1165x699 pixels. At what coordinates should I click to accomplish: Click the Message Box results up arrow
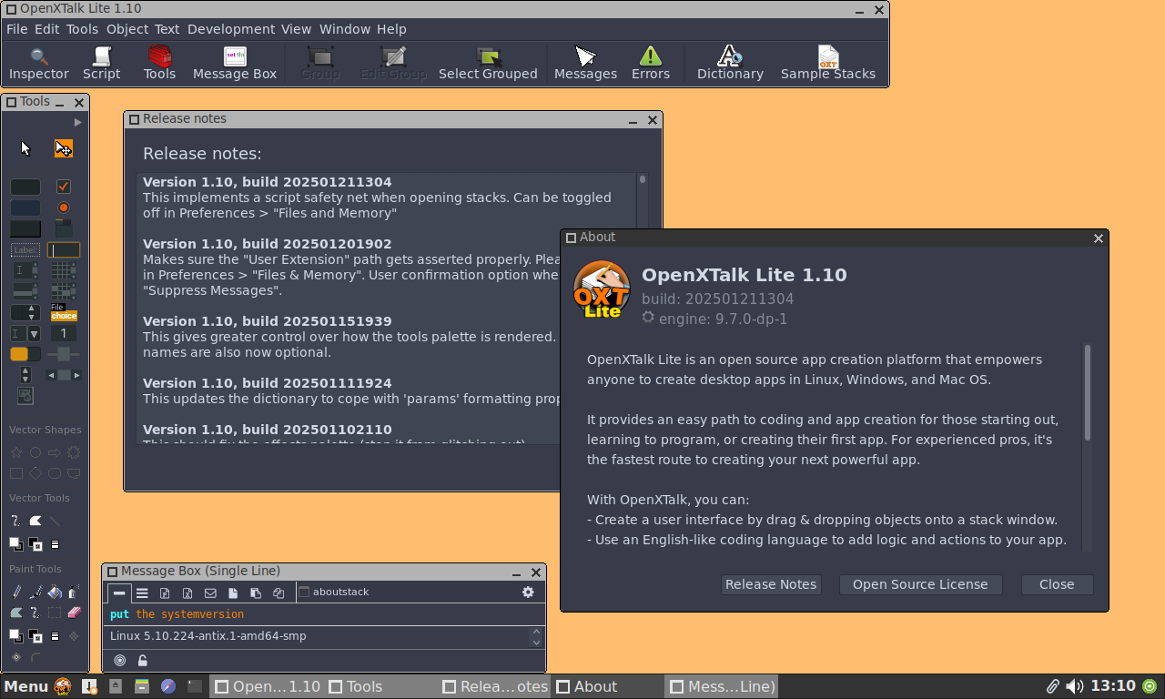coord(537,631)
